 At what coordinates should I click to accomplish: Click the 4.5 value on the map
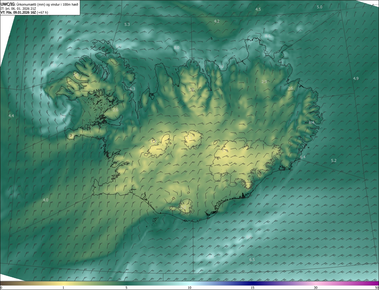[x=258, y=9]
